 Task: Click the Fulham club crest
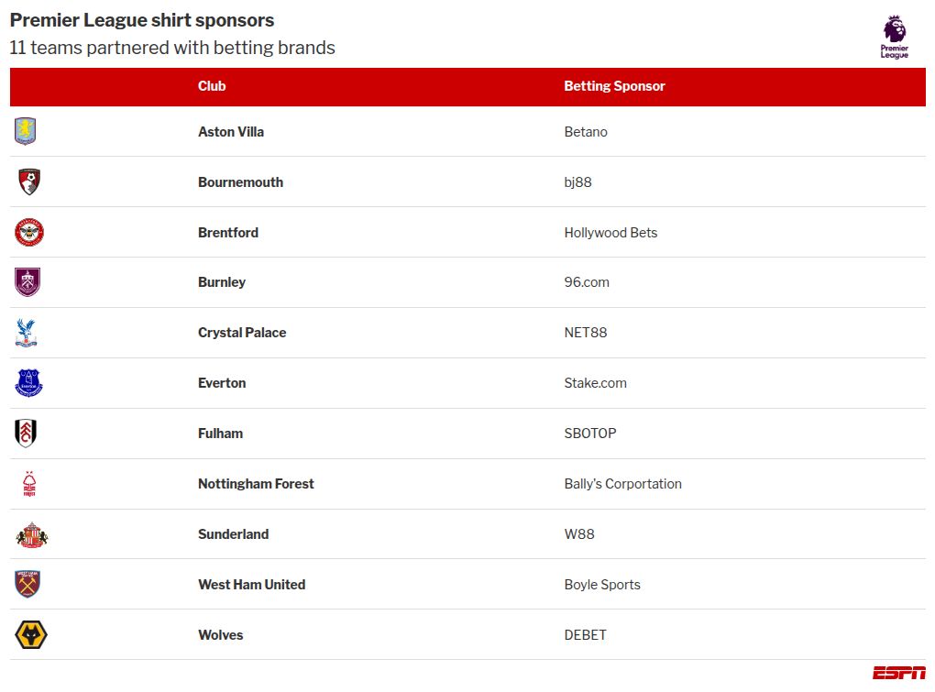[x=26, y=434]
